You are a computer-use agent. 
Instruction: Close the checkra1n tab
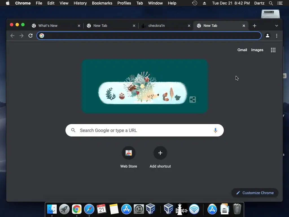pos(189,26)
